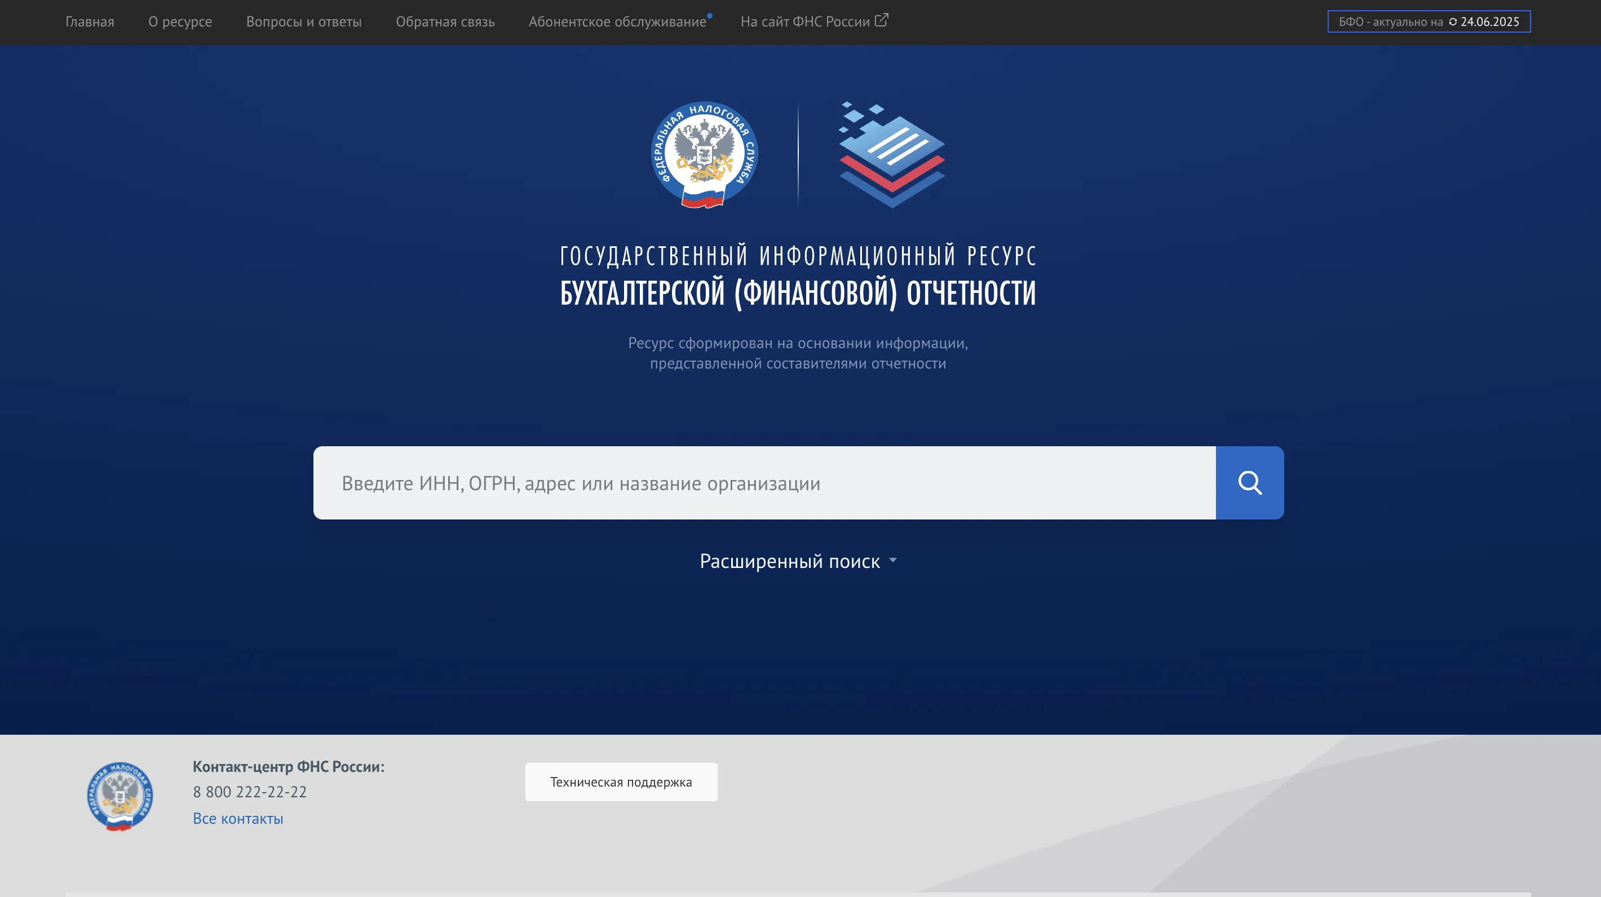This screenshot has height=897, width=1601.
Task: Click the stacked documents BFO logo
Action: (x=892, y=156)
